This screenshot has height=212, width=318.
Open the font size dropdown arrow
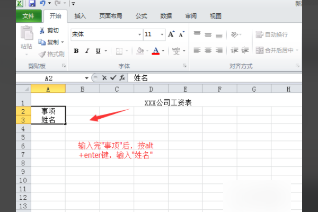[162, 34]
